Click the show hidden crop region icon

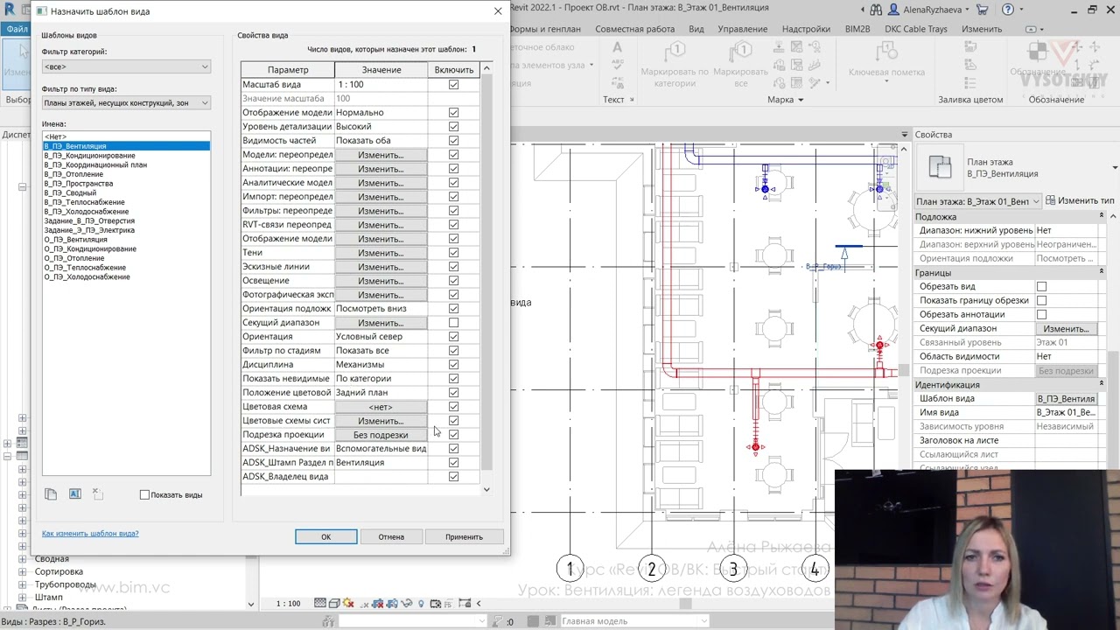coord(393,604)
